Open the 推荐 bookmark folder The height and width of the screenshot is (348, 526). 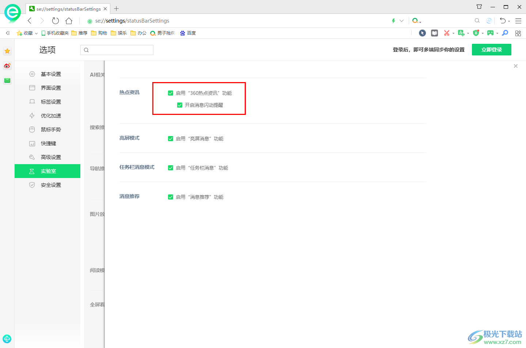pyautogui.click(x=80, y=33)
